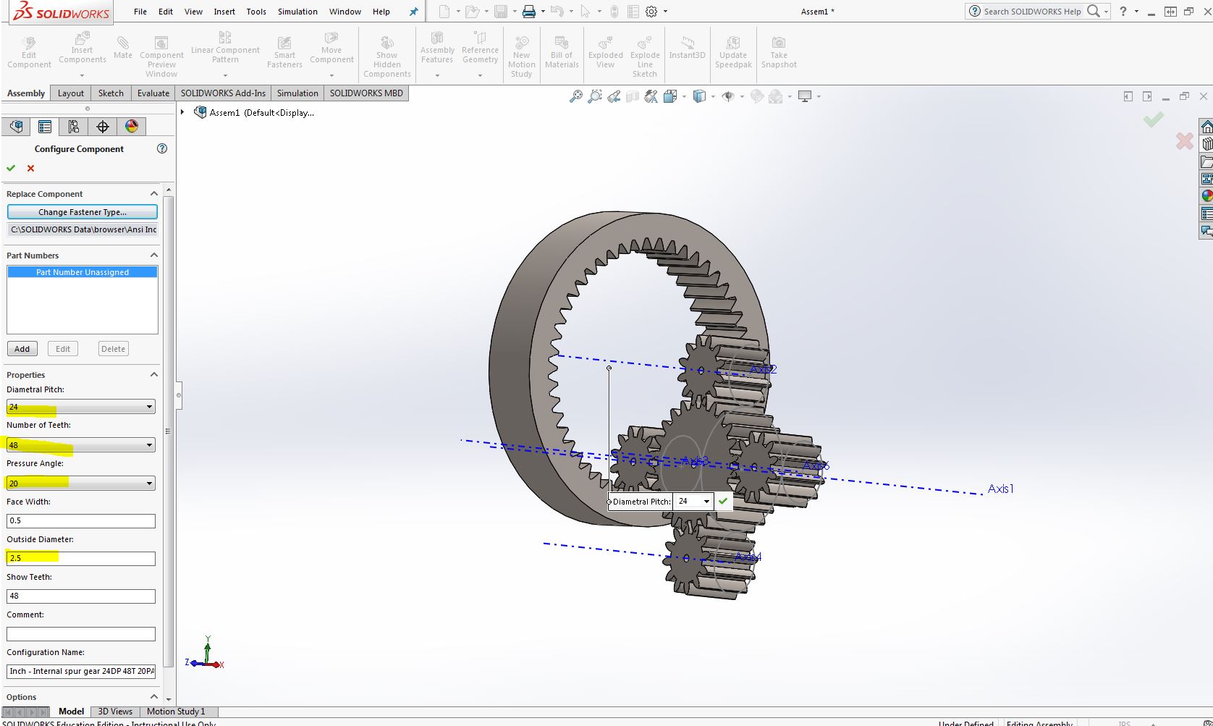Open the Number of Teeth dropdown
1213x726 pixels.
(149, 445)
